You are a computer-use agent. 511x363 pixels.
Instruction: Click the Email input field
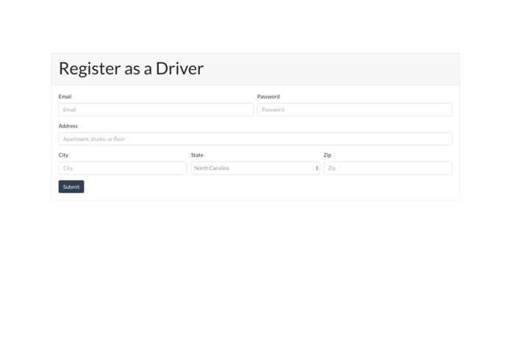pyautogui.click(x=156, y=109)
